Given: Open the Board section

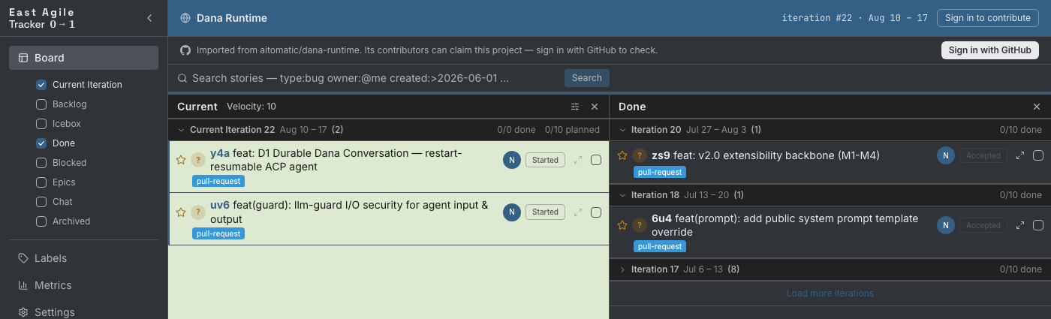Looking at the screenshot, I should pos(83,58).
